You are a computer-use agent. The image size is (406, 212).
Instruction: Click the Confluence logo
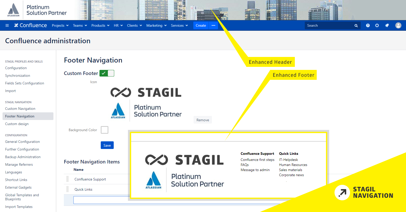pyautogui.click(x=31, y=25)
